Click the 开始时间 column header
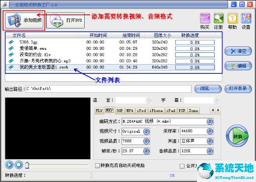 [x=96, y=36]
